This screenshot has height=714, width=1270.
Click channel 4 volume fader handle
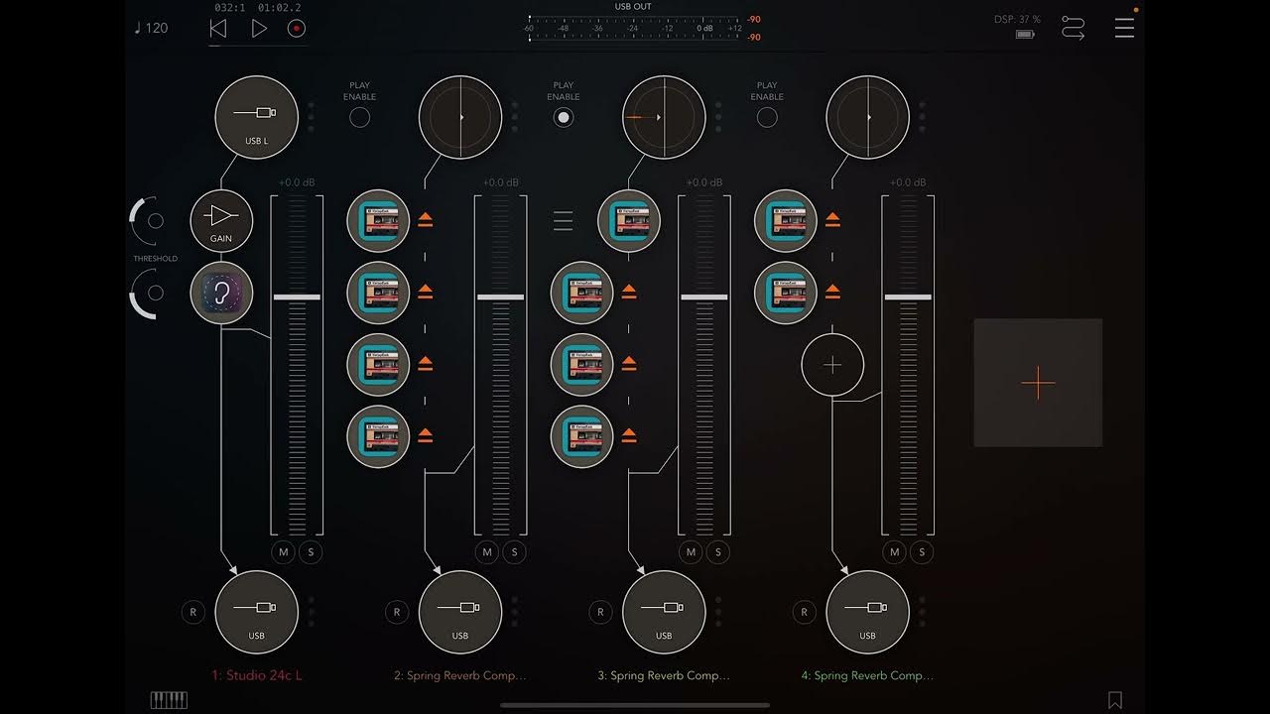click(x=908, y=297)
